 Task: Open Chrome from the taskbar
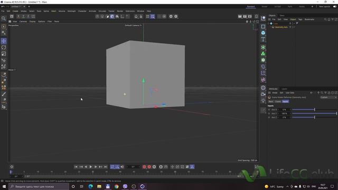116,186
